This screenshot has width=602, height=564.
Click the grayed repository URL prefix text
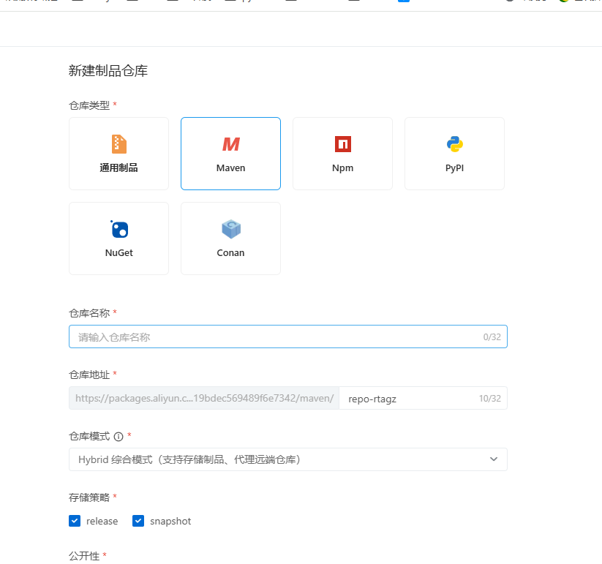(205, 398)
